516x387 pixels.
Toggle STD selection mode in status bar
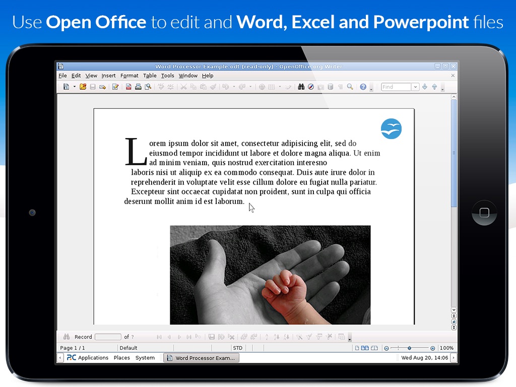coord(238,348)
